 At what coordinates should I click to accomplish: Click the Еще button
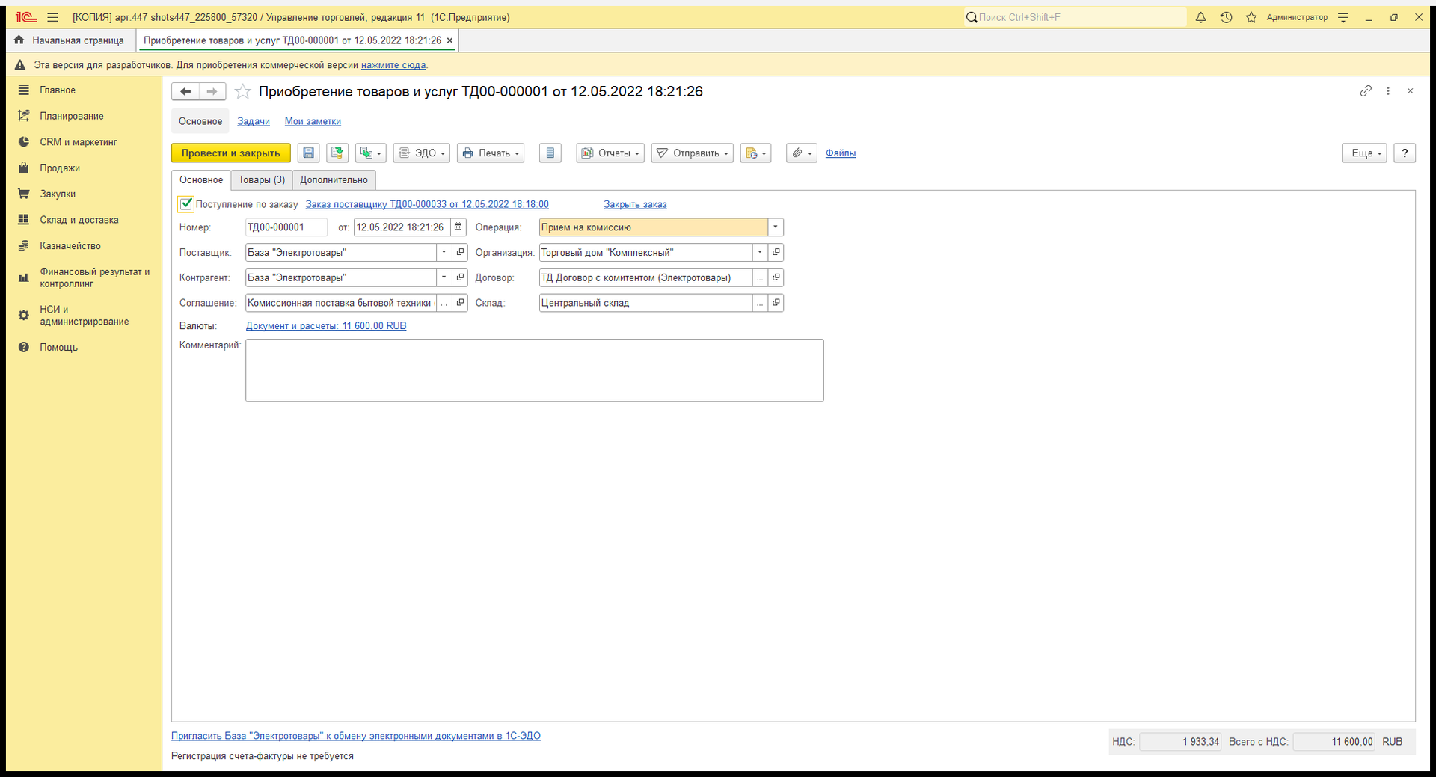(x=1365, y=153)
